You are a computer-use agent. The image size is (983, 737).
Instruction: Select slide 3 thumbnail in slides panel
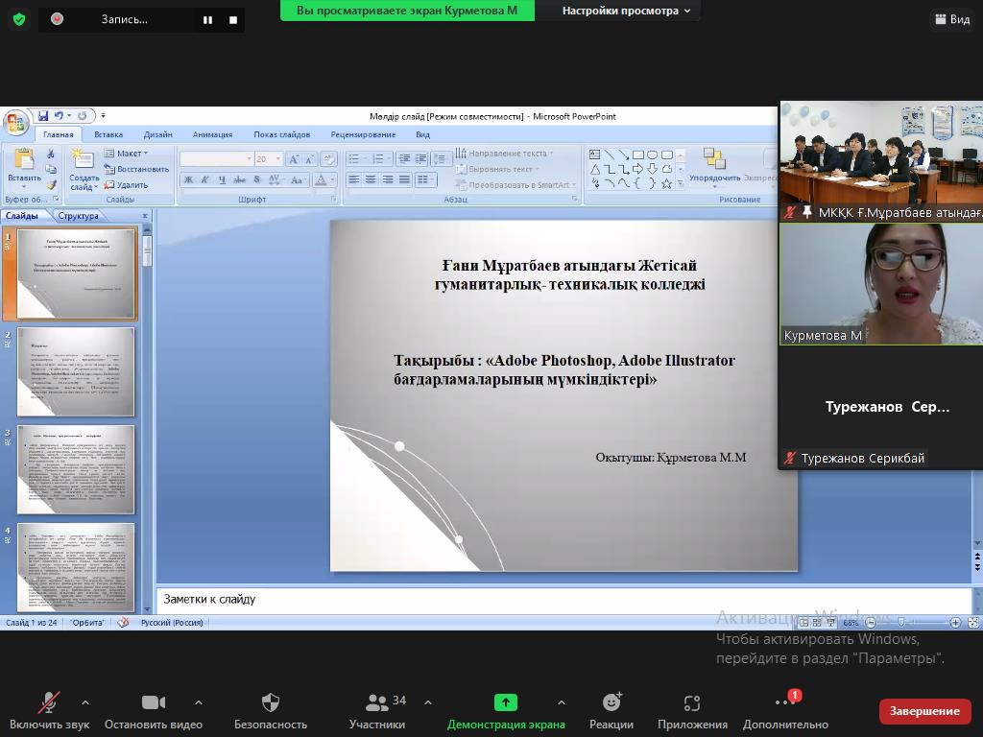pyautogui.click(x=76, y=470)
